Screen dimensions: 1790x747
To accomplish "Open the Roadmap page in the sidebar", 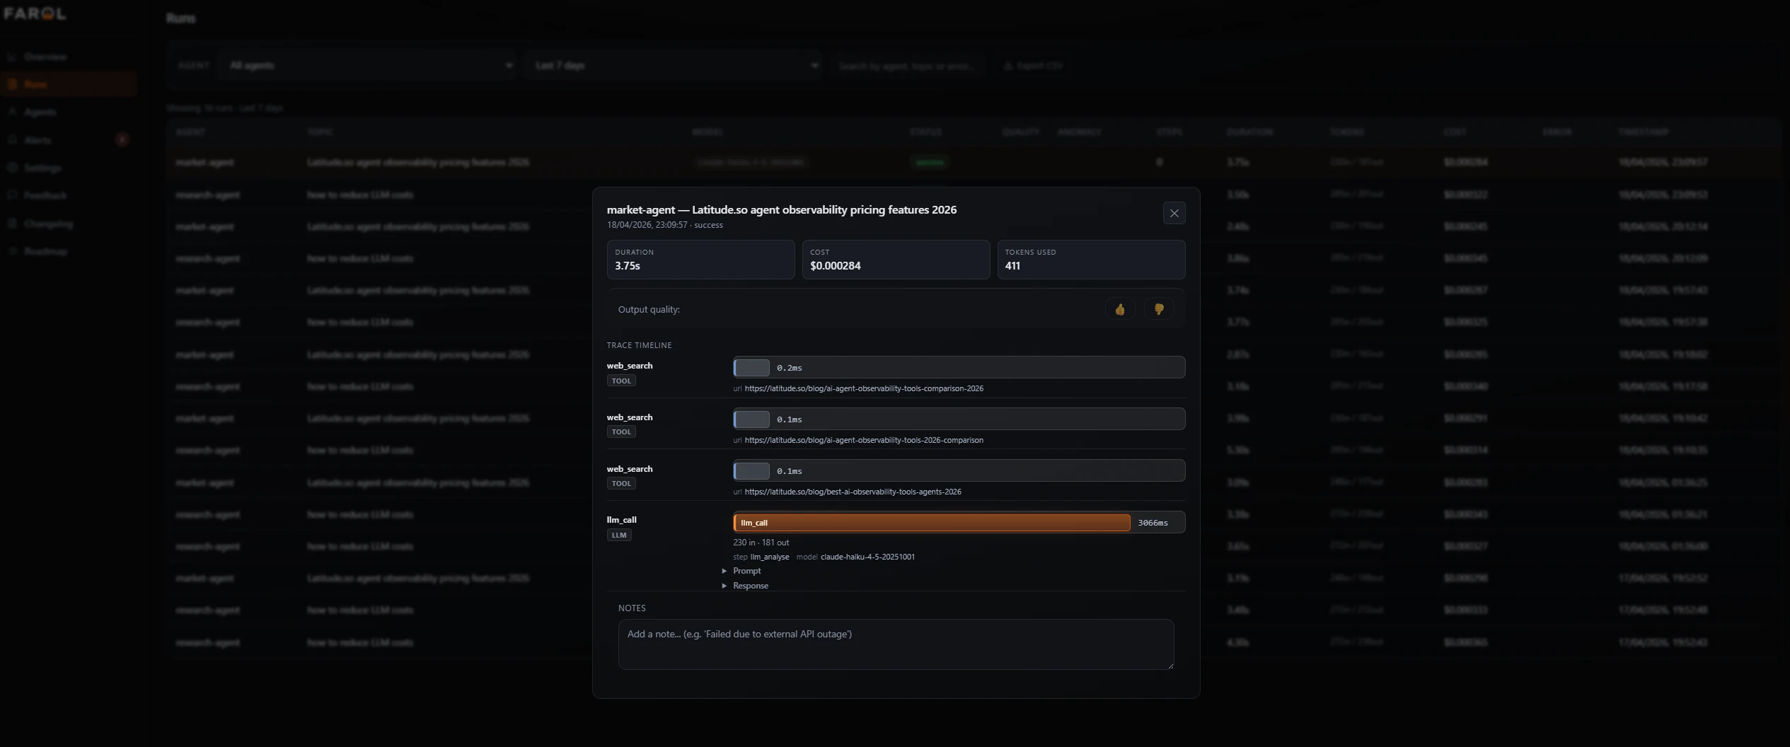I will [x=69, y=251].
